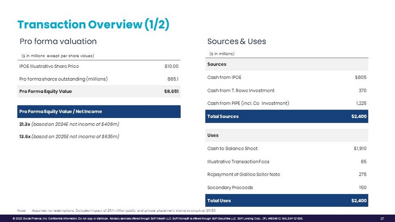This screenshot has height=222, width=395.
Task: Click the Cash from IPOE row
Action: point(287,77)
